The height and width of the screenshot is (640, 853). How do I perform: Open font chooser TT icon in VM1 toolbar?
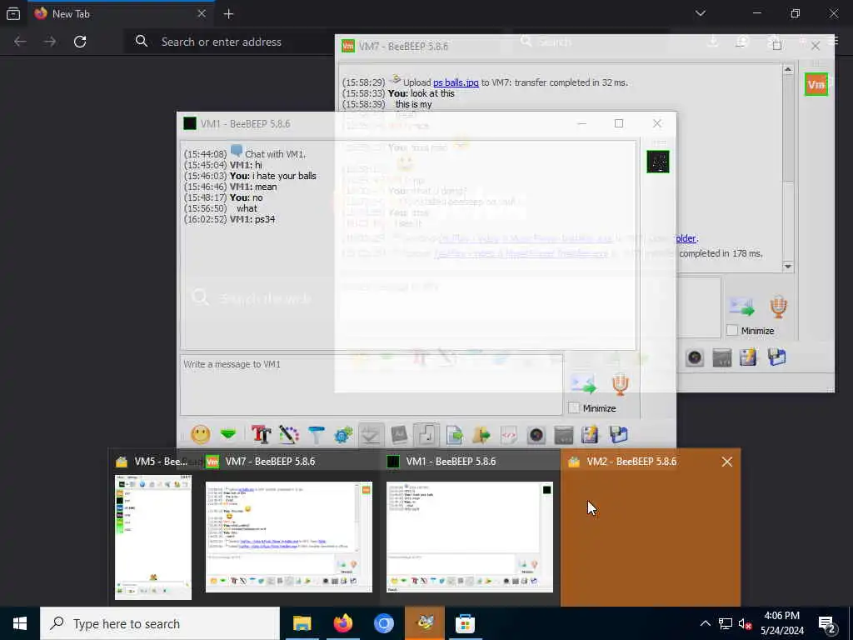tap(261, 434)
